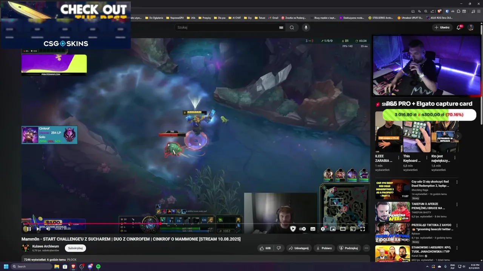Cast video to TV
Screen dimensions: 483x271
(352, 229)
